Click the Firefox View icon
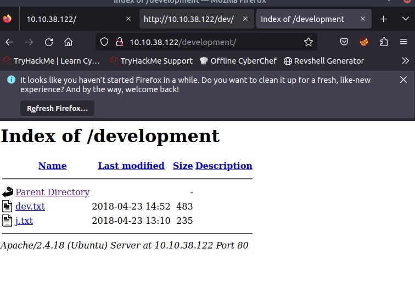Image resolution: width=415 pixels, height=305 pixels. (7, 19)
